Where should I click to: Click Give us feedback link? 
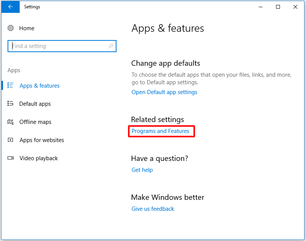click(x=153, y=209)
